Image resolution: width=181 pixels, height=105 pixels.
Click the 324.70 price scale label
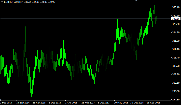tap(176, 32)
